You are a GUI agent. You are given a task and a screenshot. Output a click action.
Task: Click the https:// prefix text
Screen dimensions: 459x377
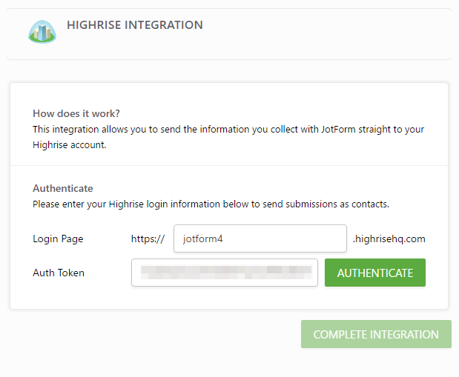tap(148, 238)
